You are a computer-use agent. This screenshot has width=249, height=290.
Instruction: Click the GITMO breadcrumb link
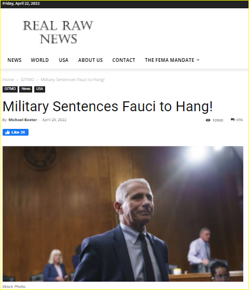pos(27,80)
